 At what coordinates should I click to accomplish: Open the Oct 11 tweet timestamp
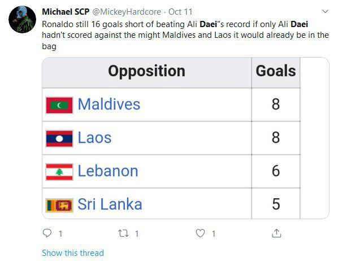180,12
